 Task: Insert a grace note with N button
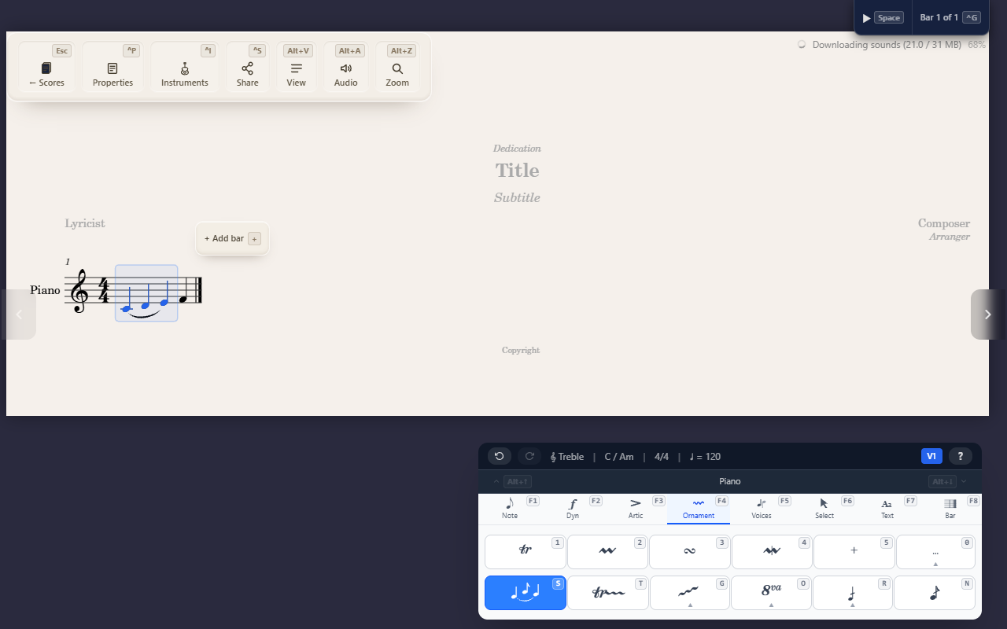(935, 593)
